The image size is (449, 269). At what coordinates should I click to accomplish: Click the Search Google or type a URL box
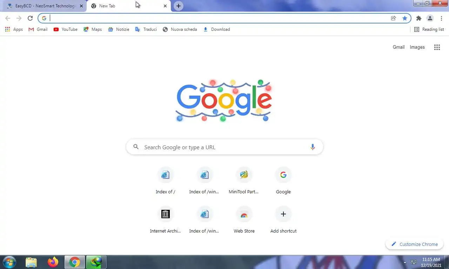pos(224,147)
